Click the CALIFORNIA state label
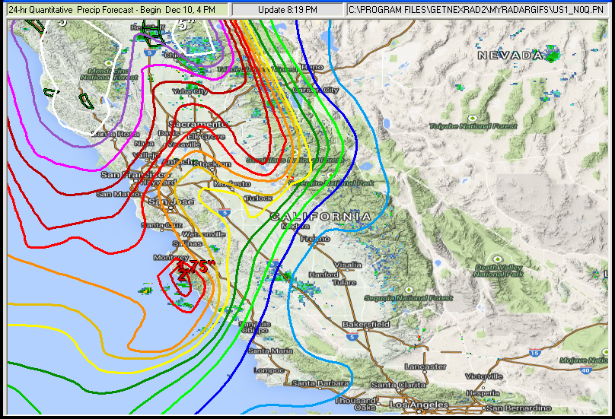This screenshot has width=615, height=419. [x=321, y=217]
